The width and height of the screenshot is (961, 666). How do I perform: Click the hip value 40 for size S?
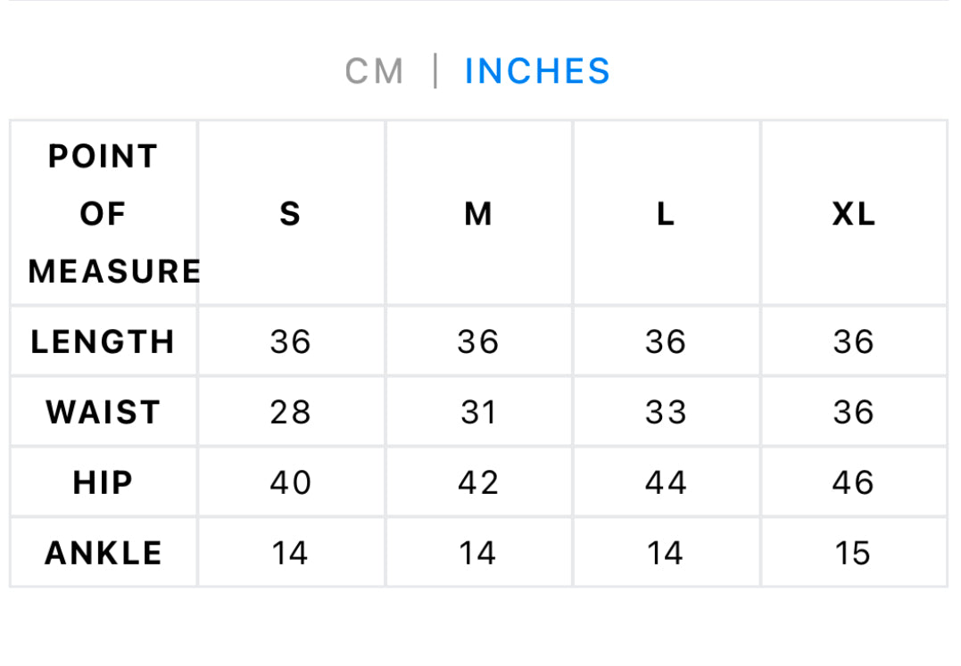click(x=290, y=482)
